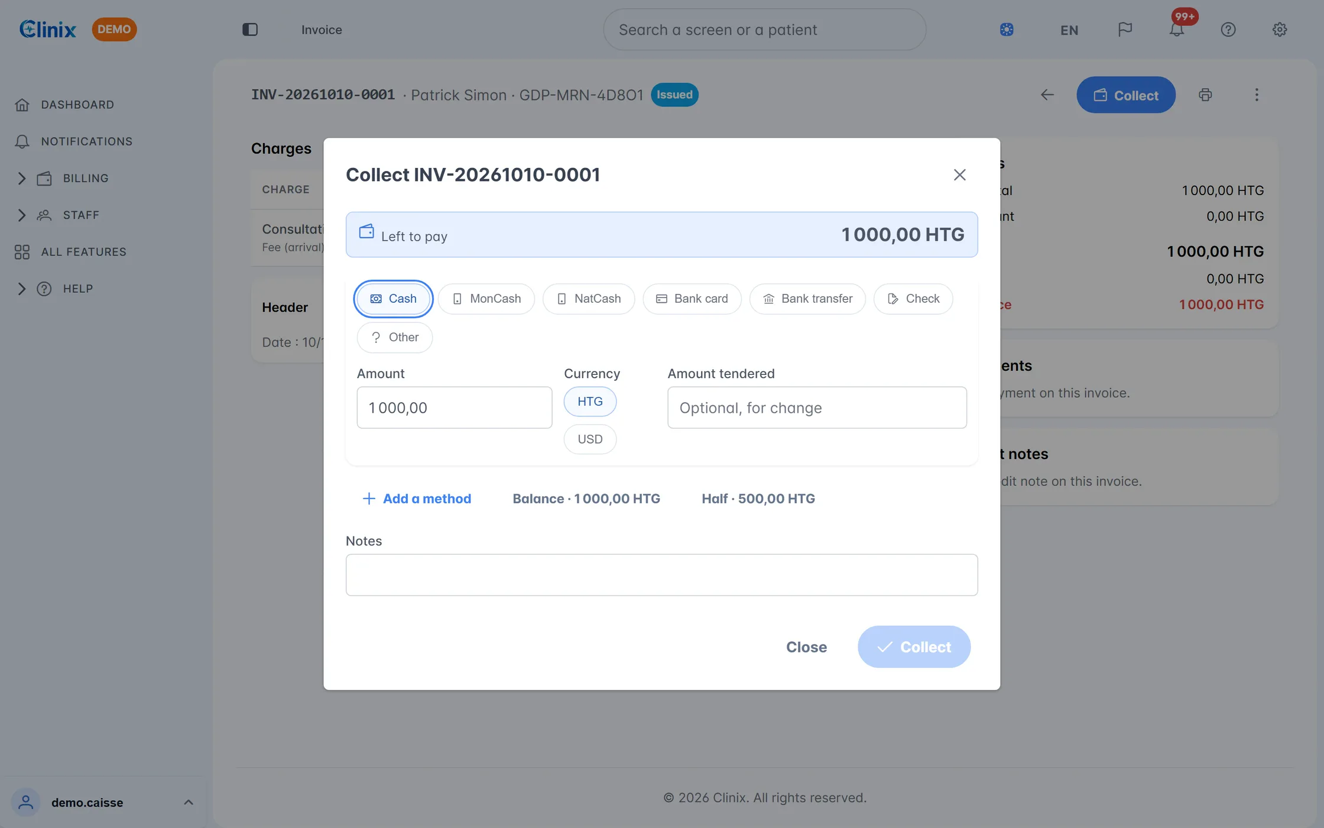1324x828 pixels.
Task: Open the help question-mark icon
Action: (1228, 30)
